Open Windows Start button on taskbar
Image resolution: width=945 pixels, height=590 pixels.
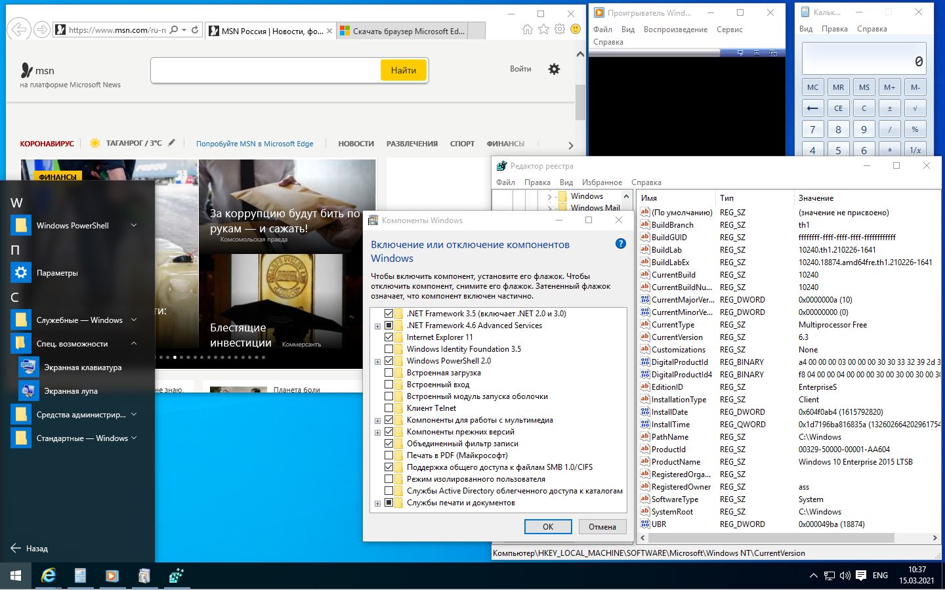[x=16, y=576]
